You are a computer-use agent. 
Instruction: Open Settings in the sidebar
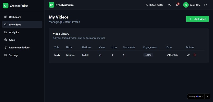tap(22, 55)
